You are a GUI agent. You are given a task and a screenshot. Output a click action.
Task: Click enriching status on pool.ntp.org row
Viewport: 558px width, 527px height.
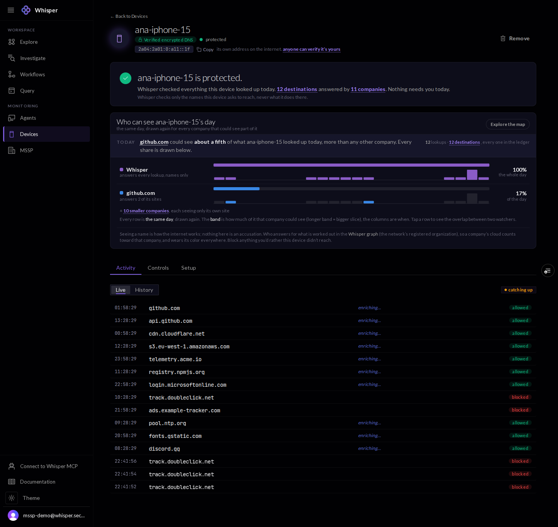point(369,423)
